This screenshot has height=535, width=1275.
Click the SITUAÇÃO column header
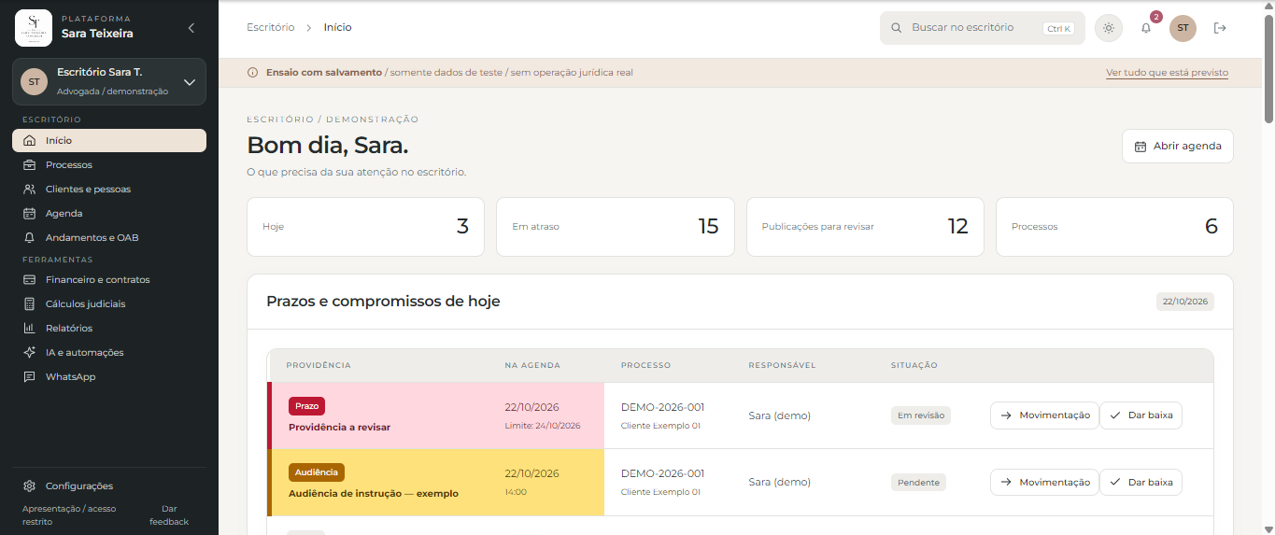914,365
